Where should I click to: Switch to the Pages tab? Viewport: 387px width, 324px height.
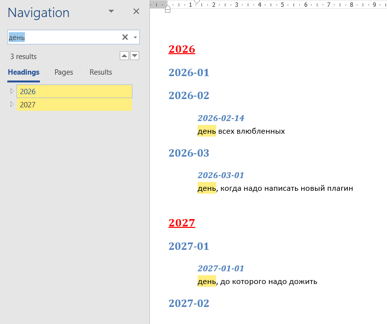tap(64, 72)
